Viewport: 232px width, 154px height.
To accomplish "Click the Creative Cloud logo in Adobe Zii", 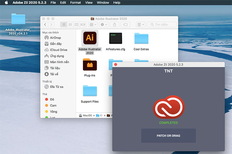I will tap(169, 107).
